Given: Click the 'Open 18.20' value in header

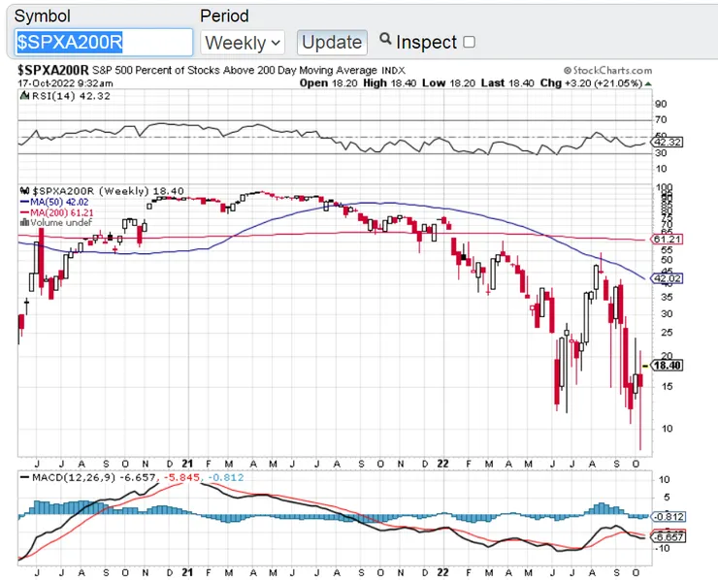Looking at the screenshot, I should (x=328, y=83).
